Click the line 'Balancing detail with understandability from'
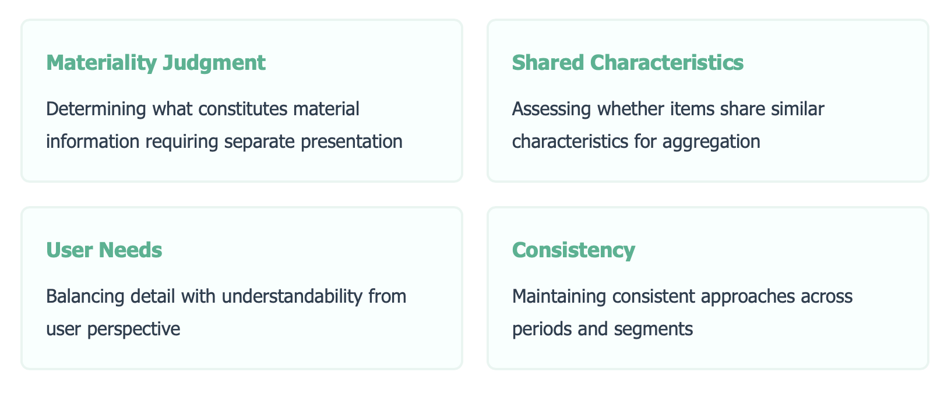Image resolution: width=944 pixels, height=397 pixels. tap(226, 296)
